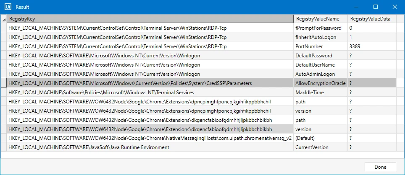This screenshot has width=405, height=175.
Task: Sort by RegistryValueName column header
Action: click(321, 19)
